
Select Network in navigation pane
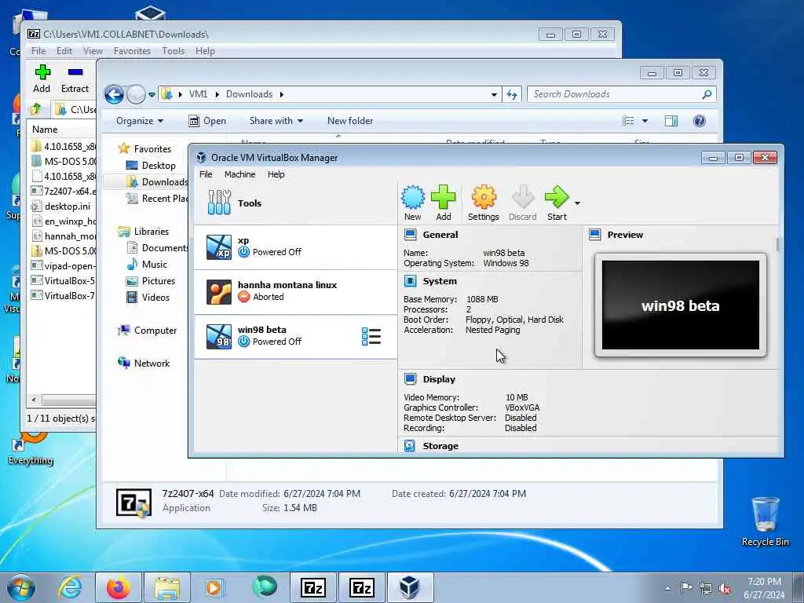[x=144, y=364]
